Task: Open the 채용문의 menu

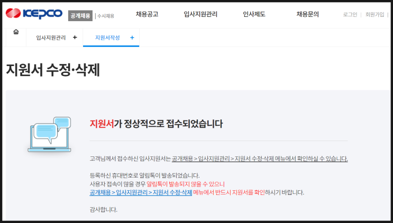Action: click(x=307, y=14)
